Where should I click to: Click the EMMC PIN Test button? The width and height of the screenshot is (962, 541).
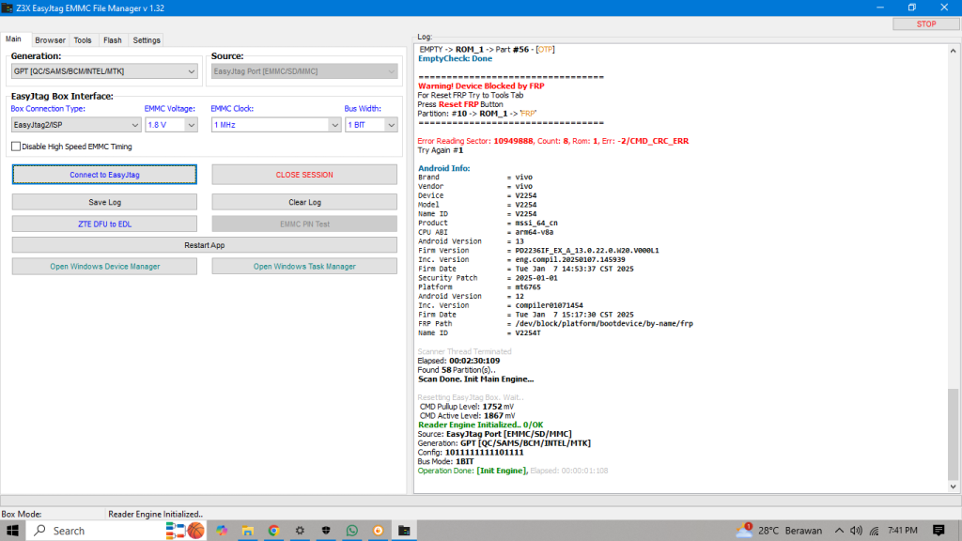(304, 224)
